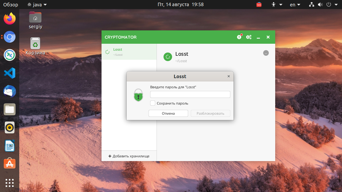Screen dimensions: 342x192
Task: Click the CRYPTOMATOR title text
Action: [121, 37]
